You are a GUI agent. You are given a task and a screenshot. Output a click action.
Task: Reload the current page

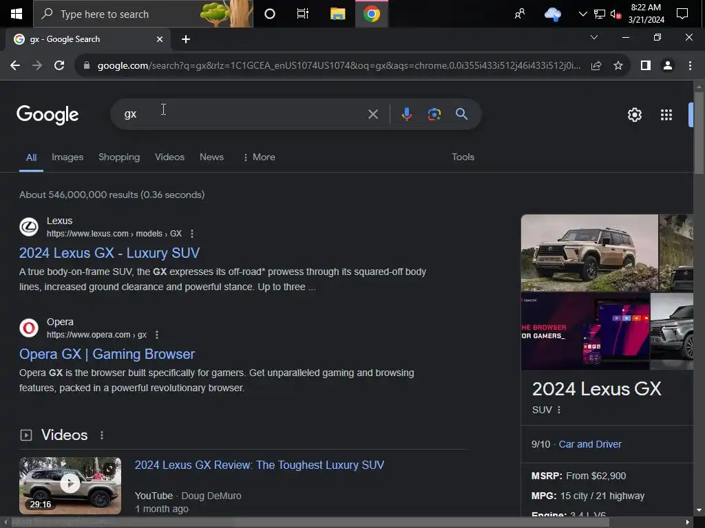(59, 65)
